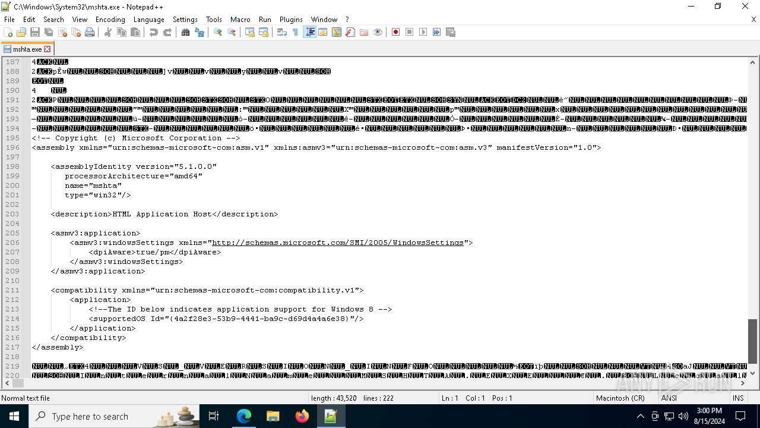Image resolution: width=760 pixels, height=428 pixels.
Task: Click the New file toolbar icon
Action: tap(8, 32)
